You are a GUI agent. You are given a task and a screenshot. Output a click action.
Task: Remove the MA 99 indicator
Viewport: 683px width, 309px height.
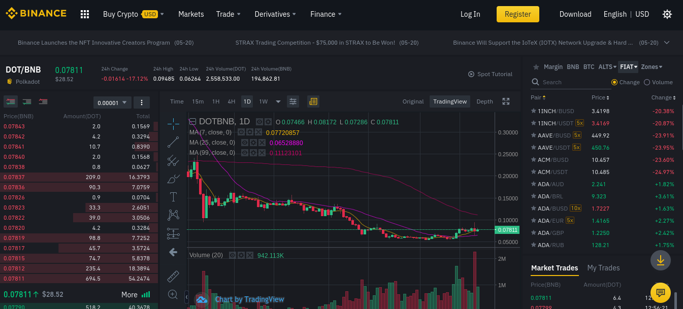(x=262, y=153)
